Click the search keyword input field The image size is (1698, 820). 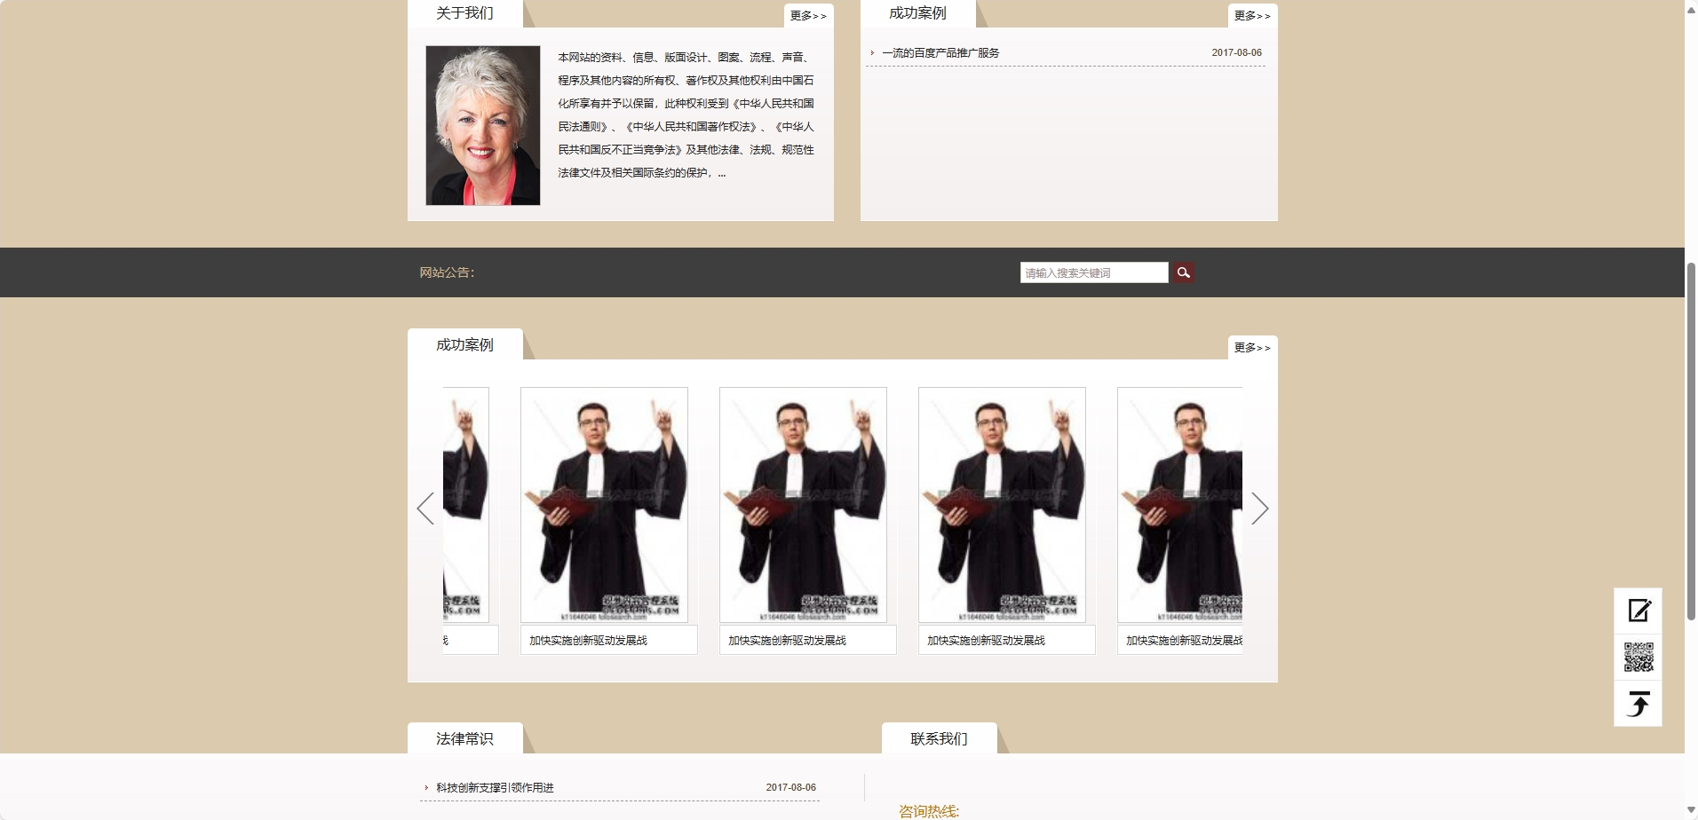pyautogui.click(x=1093, y=272)
